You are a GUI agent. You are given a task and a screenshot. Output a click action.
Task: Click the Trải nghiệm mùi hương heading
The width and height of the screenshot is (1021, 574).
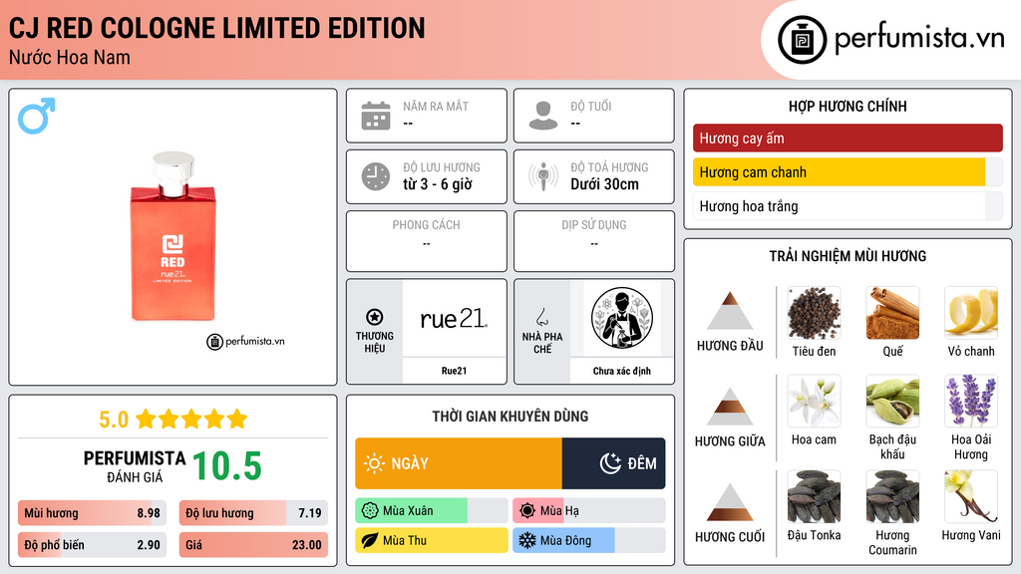coord(848,256)
